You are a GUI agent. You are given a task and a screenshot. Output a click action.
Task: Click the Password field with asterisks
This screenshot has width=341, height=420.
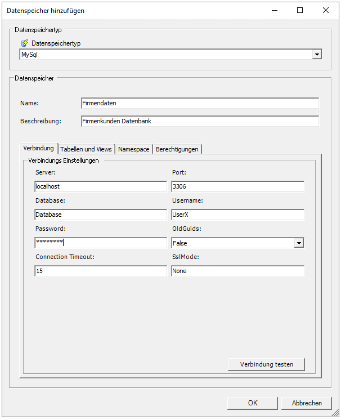point(101,243)
